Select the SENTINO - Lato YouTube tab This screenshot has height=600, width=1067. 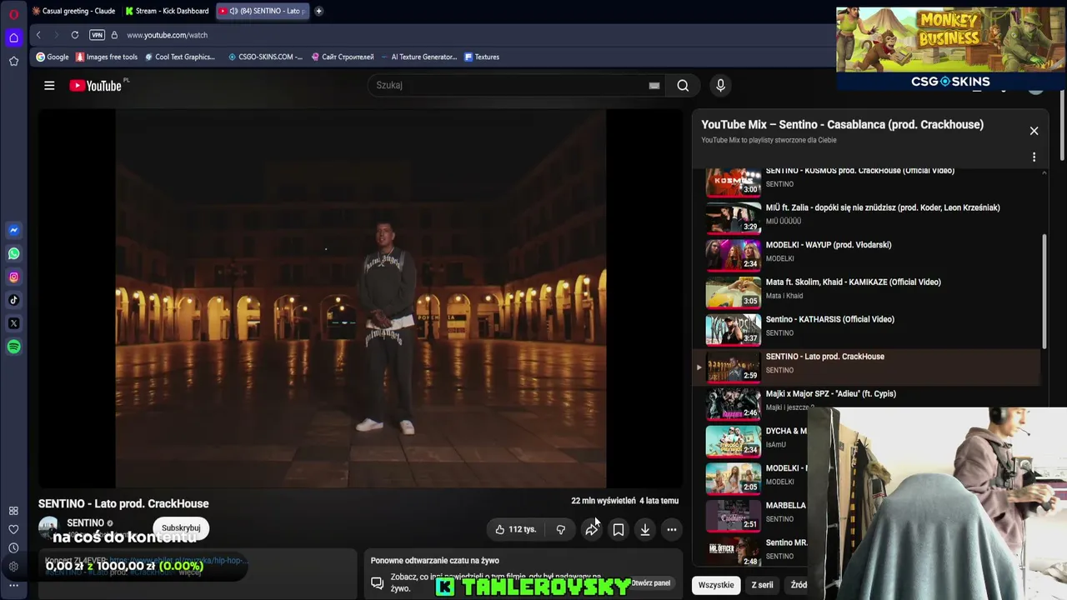[262, 11]
